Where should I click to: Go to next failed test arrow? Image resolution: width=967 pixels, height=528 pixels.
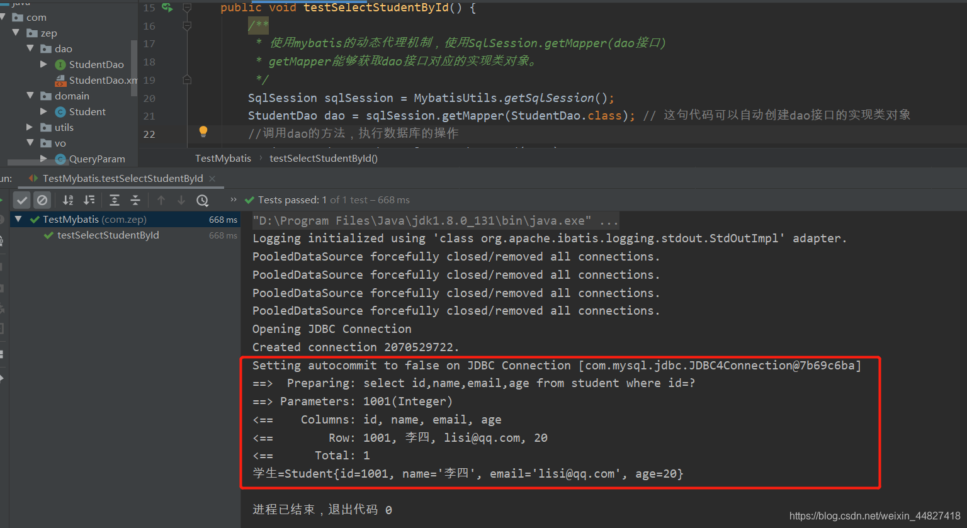[x=181, y=200]
